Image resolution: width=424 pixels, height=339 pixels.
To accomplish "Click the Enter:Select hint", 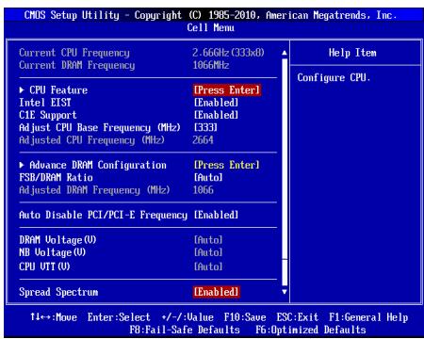I will tap(119, 317).
